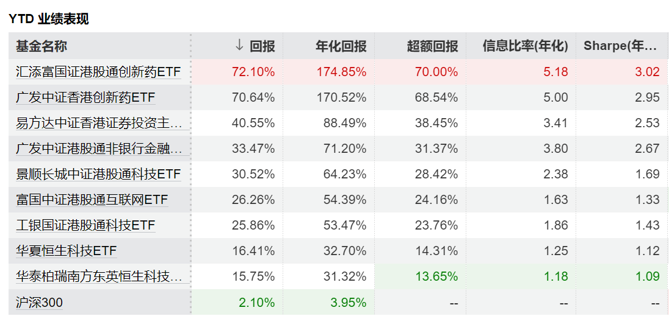Screen dimensions: 669x316
Task: Click the 信息比率(年化) column header
Action: click(x=525, y=46)
